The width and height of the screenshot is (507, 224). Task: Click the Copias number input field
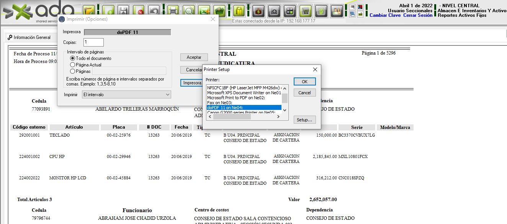click(93, 42)
